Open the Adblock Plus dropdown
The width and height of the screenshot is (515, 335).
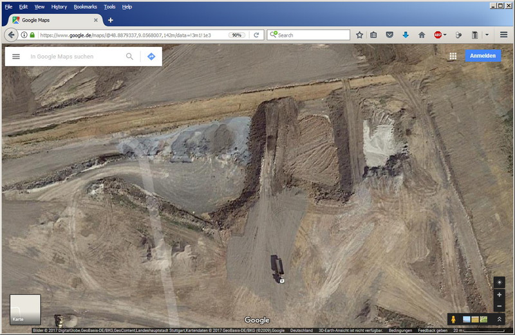[445, 35]
